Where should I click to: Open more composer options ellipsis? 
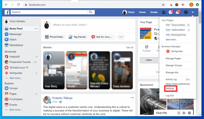[x=121, y=37]
